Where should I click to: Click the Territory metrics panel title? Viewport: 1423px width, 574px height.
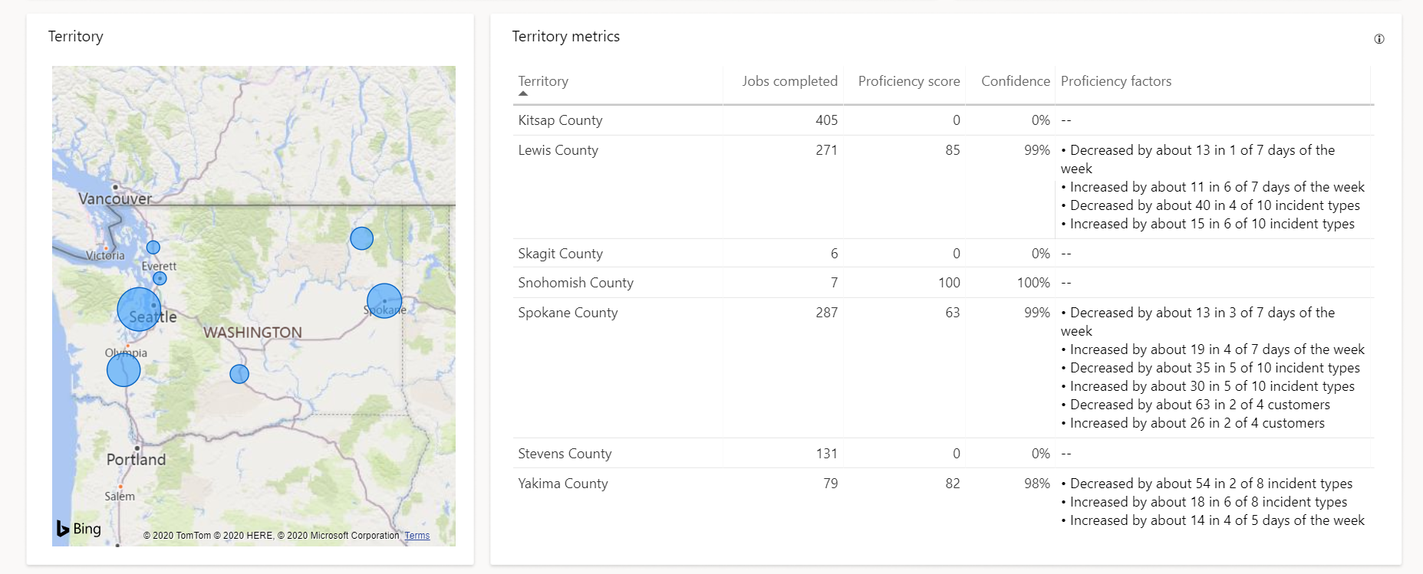566,36
